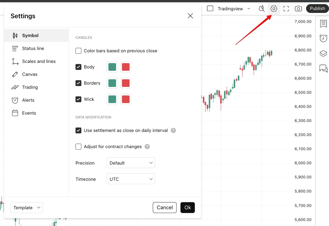Image resolution: width=329 pixels, height=226 pixels.
Task: Enter fullscreen mode icon
Action: click(x=286, y=9)
